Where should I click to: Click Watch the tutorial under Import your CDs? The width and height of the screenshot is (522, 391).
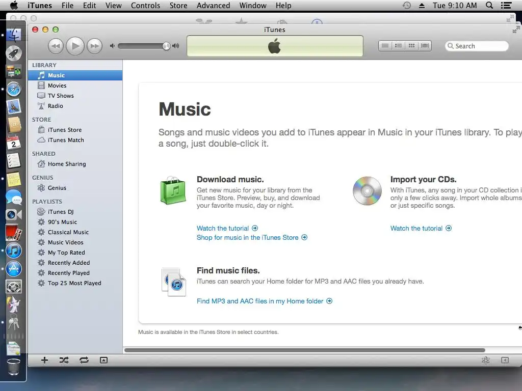point(421,228)
